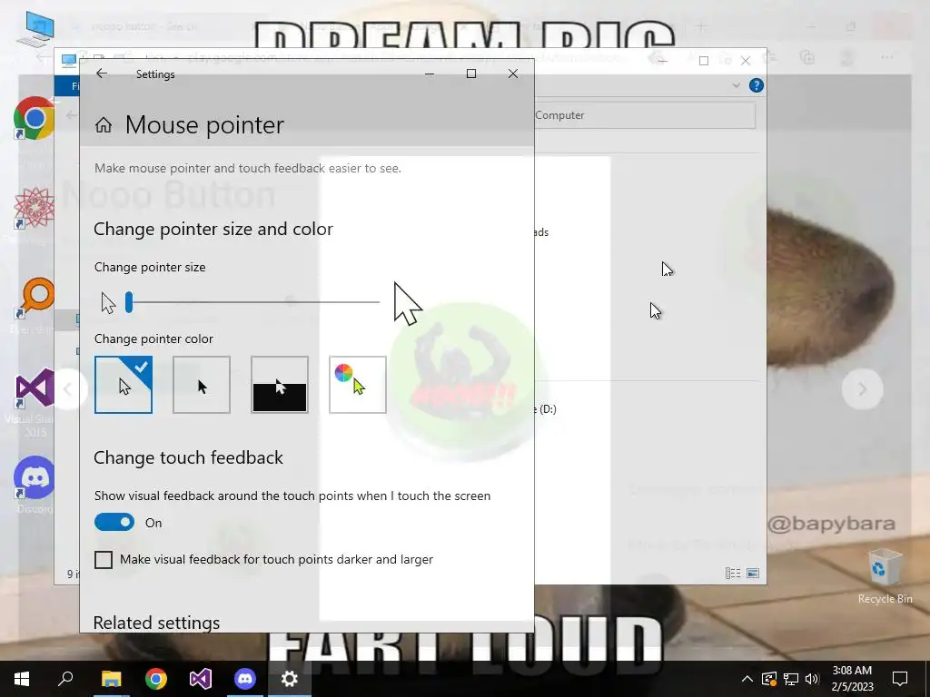Open File Explorer from the taskbar
The height and width of the screenshot is (697, 930).
[x=111, y=679]
